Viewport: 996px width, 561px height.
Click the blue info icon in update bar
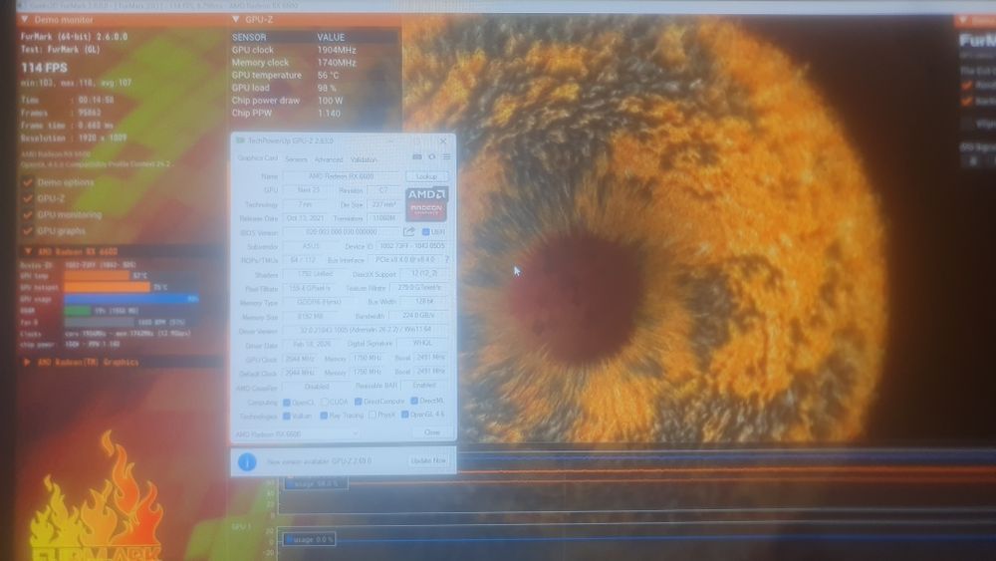click(x=247, y=462)
